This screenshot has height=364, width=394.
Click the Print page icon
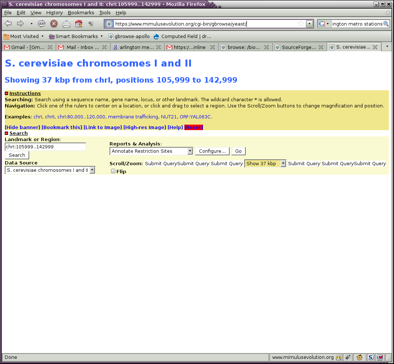pos(66,24)
